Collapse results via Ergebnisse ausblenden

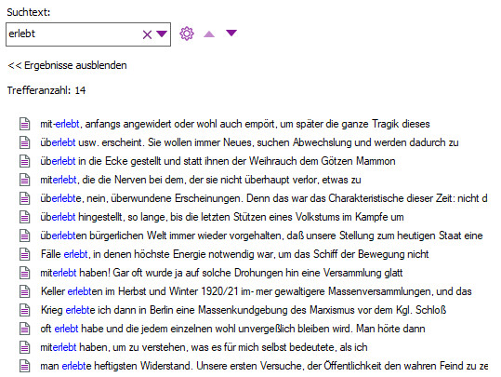coord(67,65)
